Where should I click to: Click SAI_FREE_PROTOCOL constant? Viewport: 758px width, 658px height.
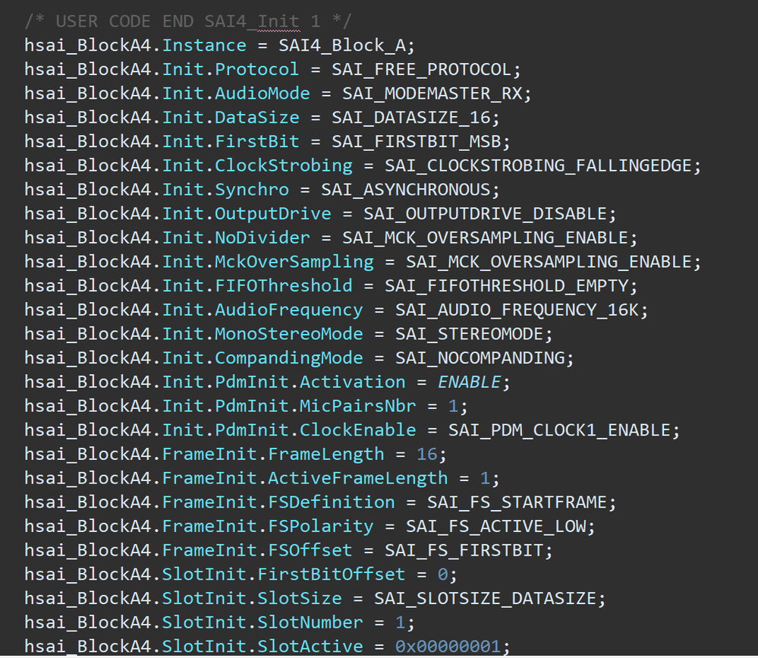425,70
